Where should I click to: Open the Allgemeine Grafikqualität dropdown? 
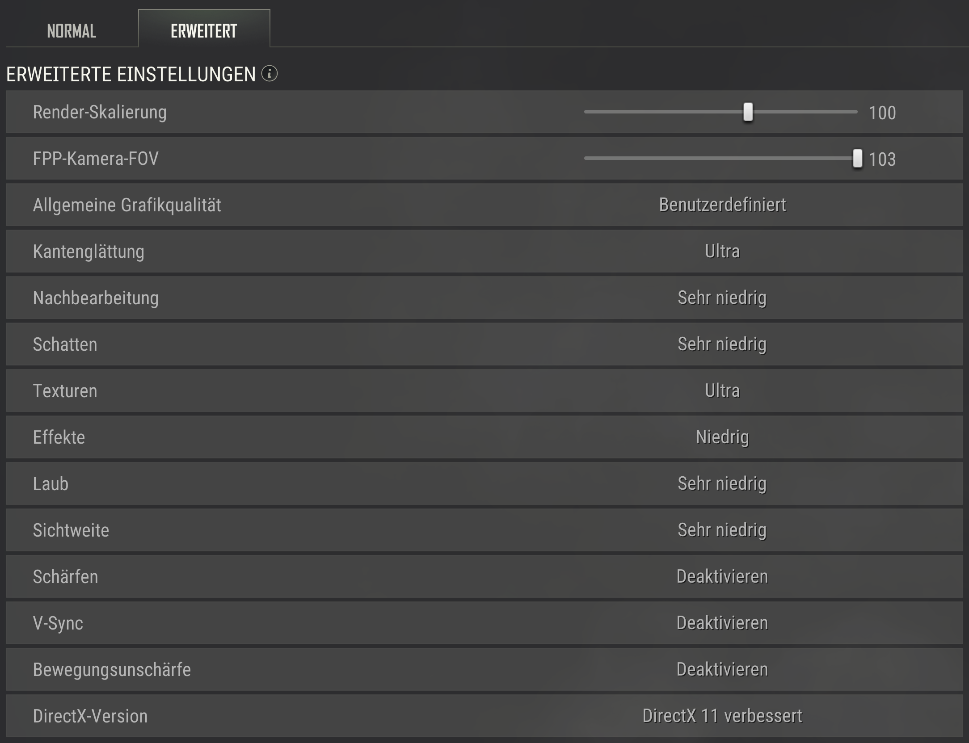coord(722,205)
